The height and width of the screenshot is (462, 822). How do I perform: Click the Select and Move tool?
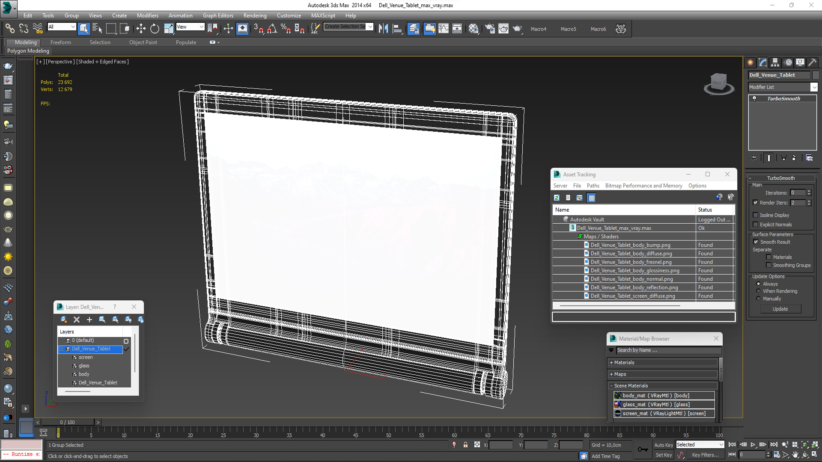click(141, 29)
